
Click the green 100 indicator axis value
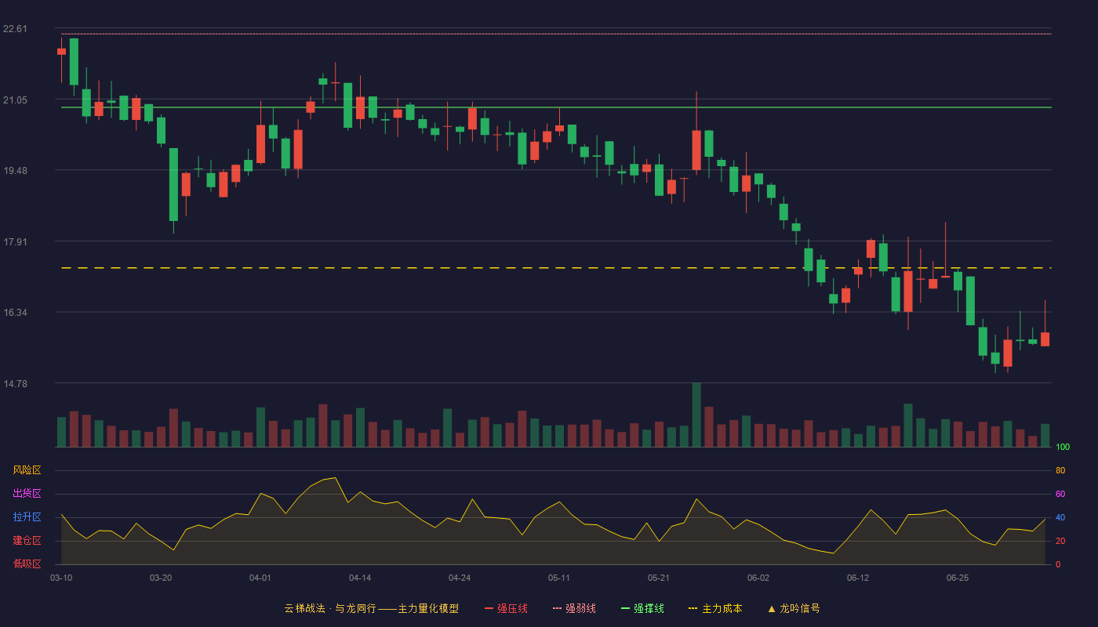coord(1063,448)
